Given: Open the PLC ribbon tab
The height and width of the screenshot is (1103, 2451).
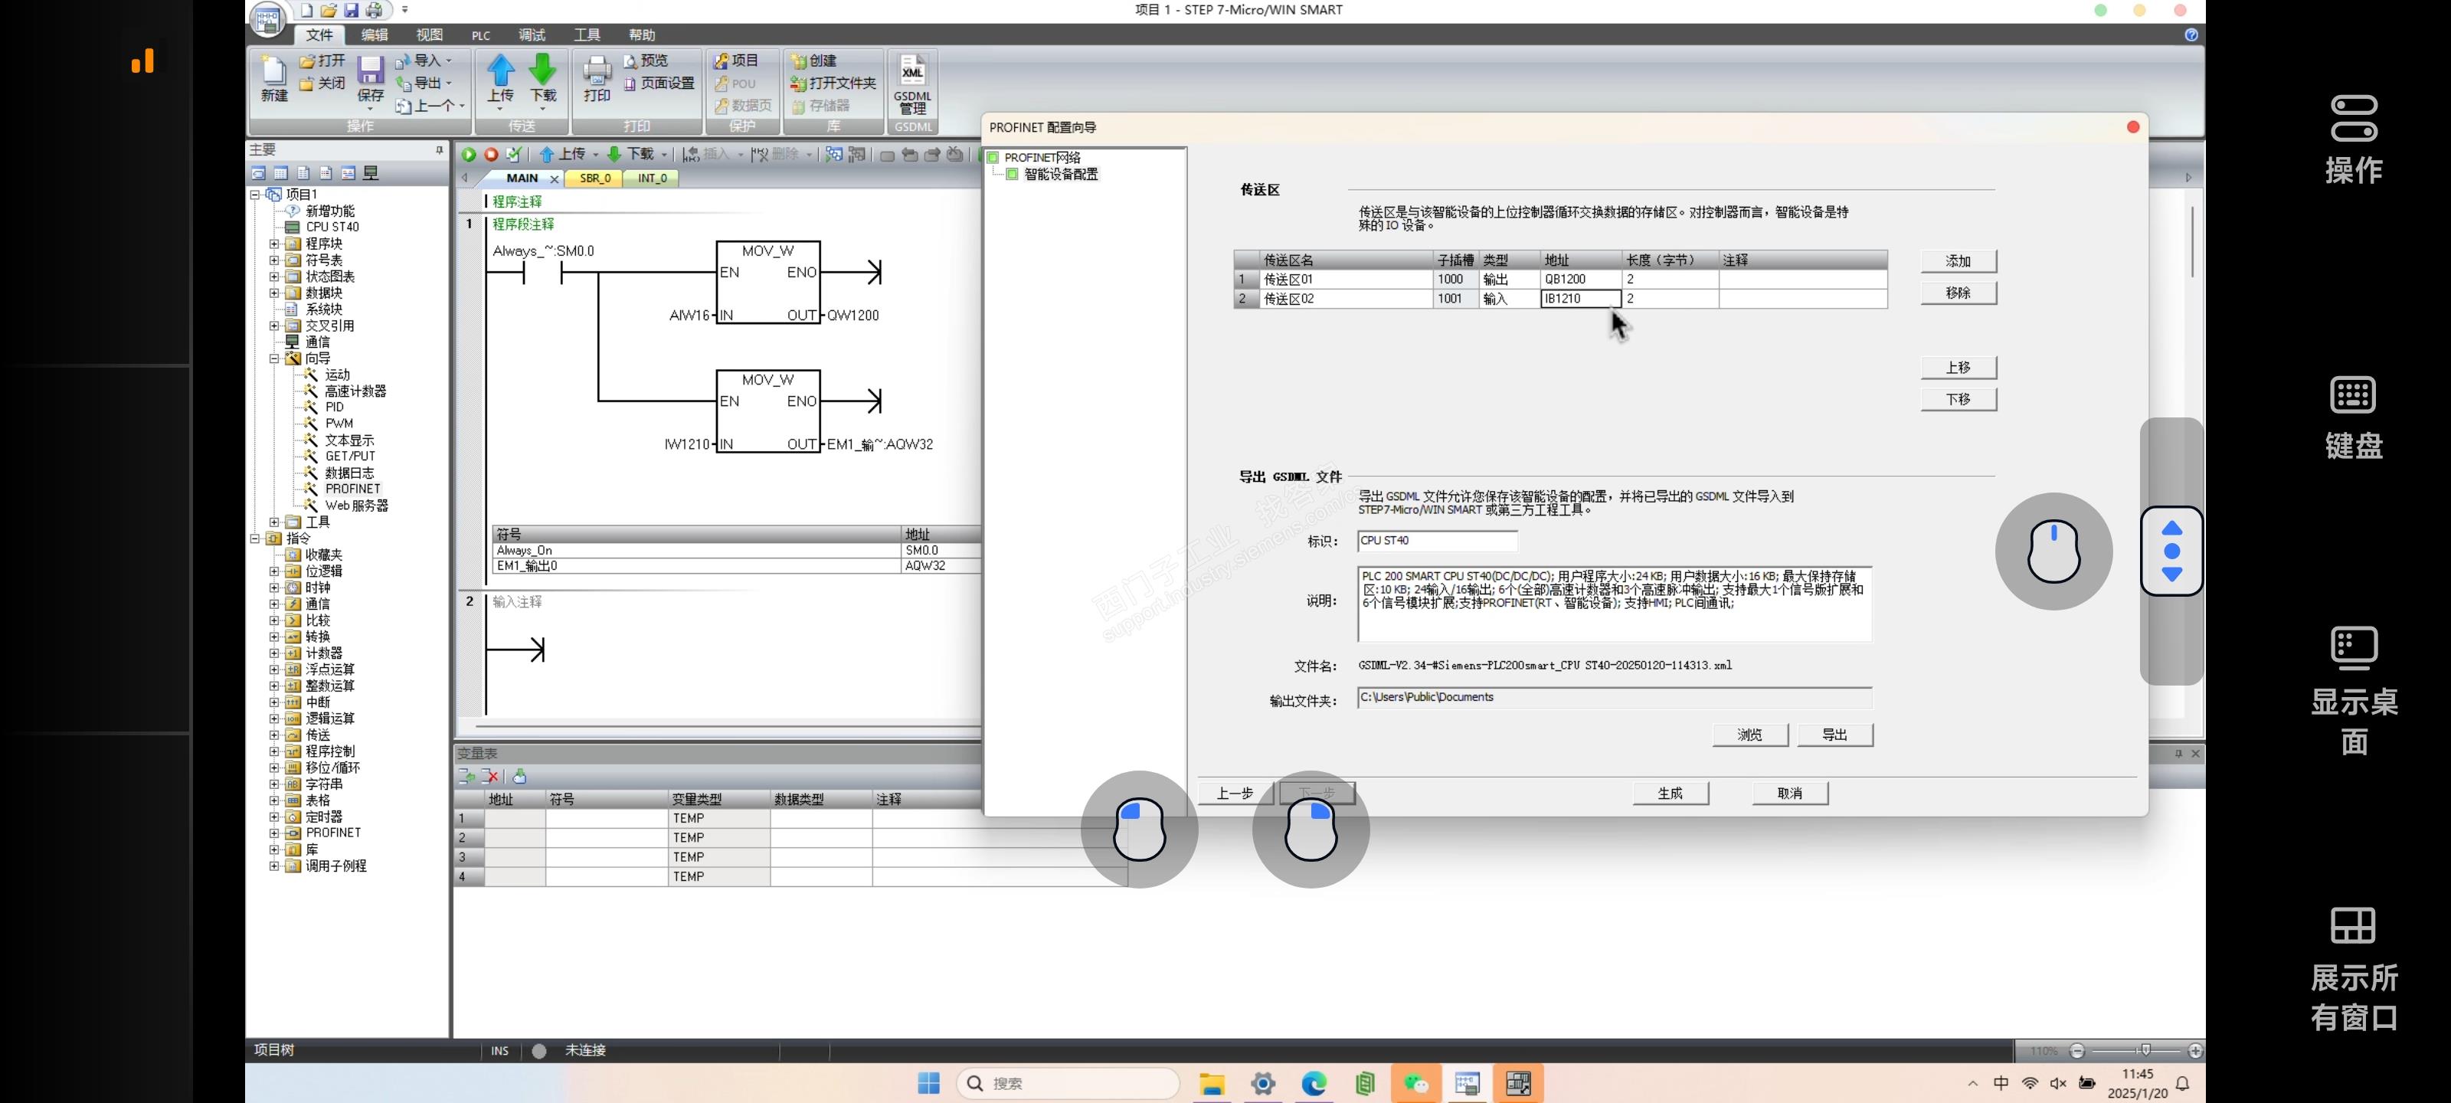Looking at the screenshot, I should coord(480,35).
